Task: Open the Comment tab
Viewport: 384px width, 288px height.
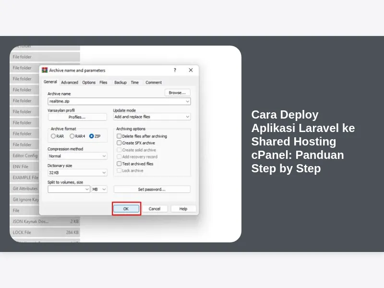Action: pos(154,83)
